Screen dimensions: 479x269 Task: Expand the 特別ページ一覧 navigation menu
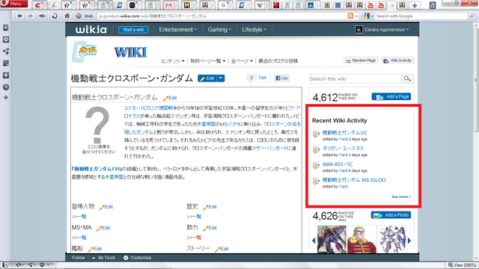point(208,61)
